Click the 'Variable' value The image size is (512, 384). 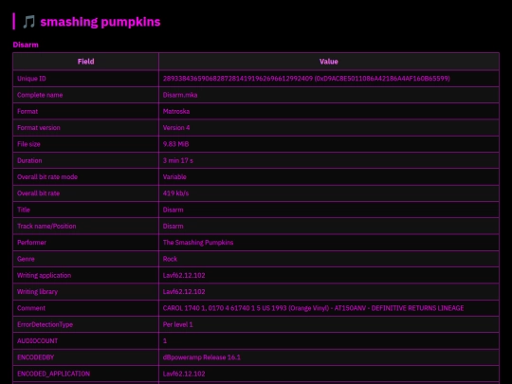pyautogui.click(x=174, y=176)
